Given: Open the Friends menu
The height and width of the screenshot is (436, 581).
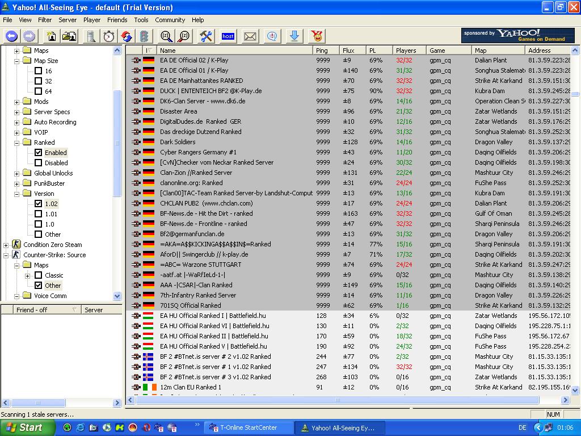Looking at the screenshot, I should pos(117,20).
